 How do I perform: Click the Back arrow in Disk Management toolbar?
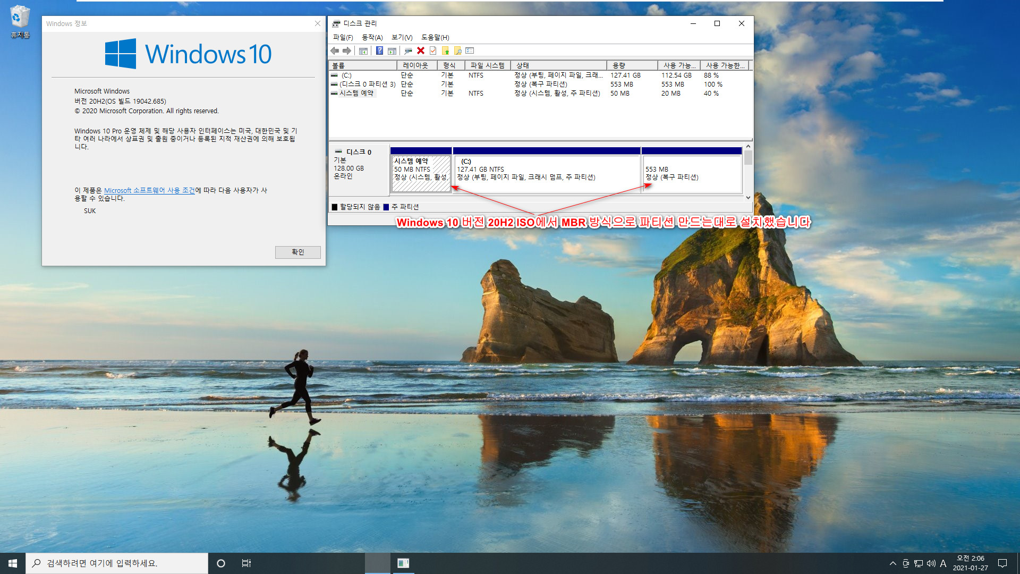[x=335, y=50]
